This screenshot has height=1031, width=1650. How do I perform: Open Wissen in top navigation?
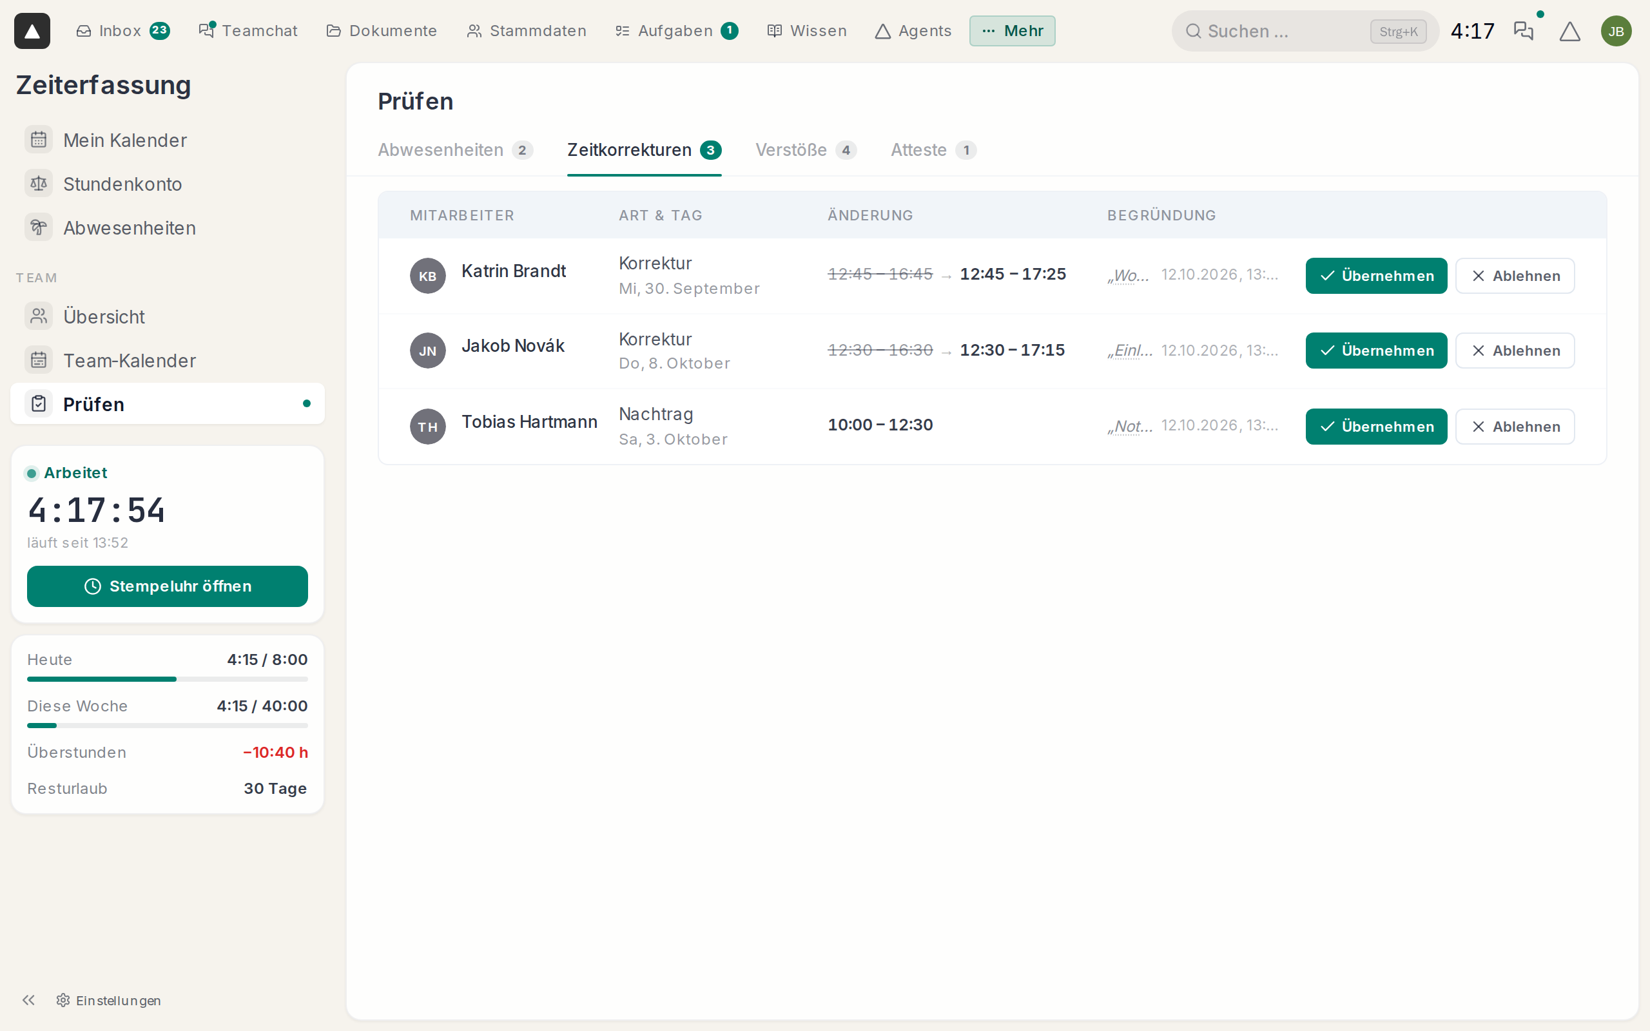[x=807, y=31]
